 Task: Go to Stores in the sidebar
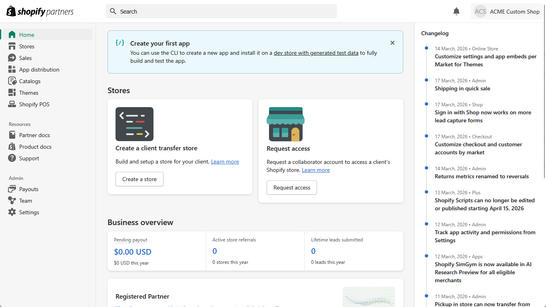pyautogui.click(x=48, y=46)
